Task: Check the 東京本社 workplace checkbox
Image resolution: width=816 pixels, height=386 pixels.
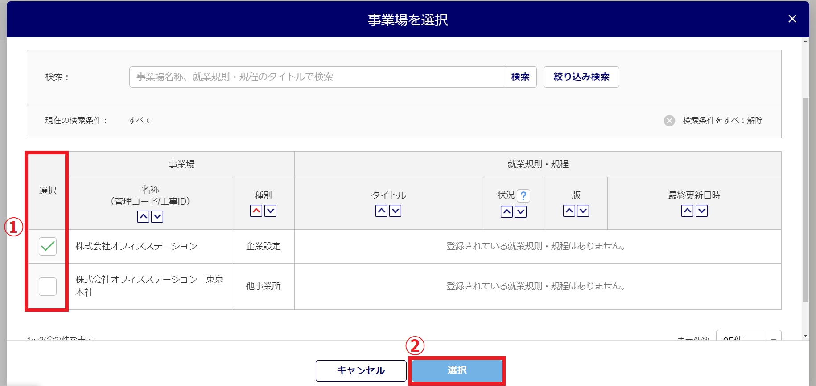Action: (x=48, y=286)
